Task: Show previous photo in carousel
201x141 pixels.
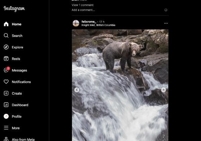Action: 77,90
